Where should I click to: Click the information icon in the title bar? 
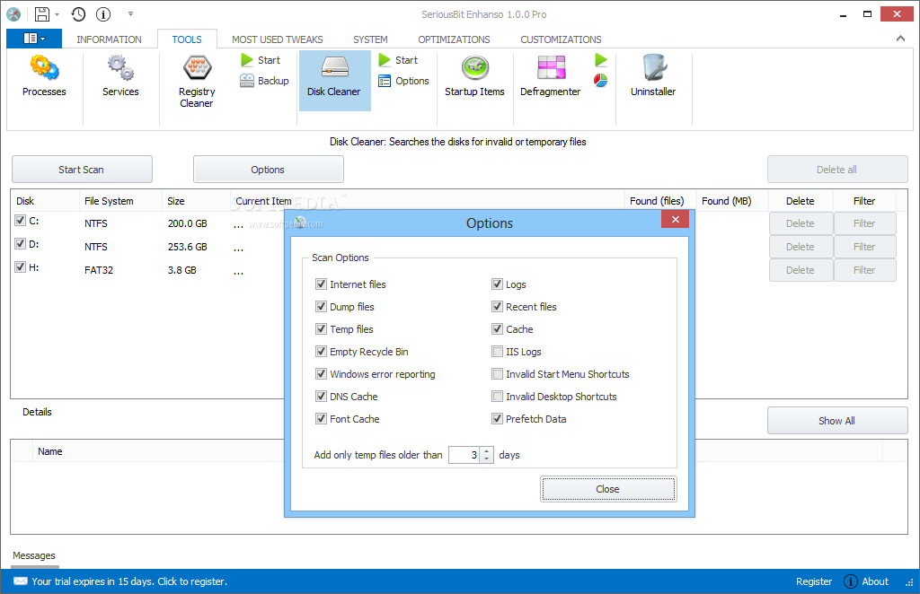pos(103,14)
